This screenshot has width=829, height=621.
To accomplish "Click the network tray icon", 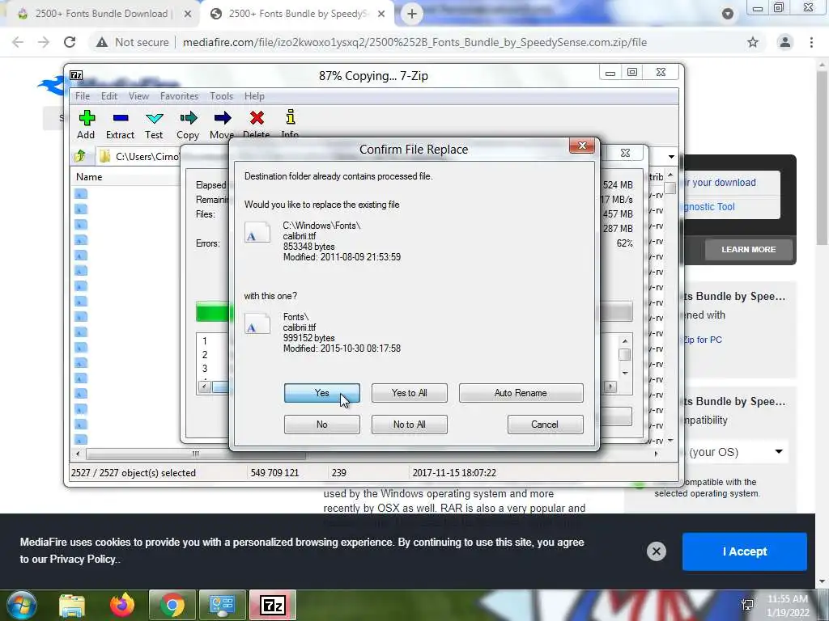I will tap(747, 605).
